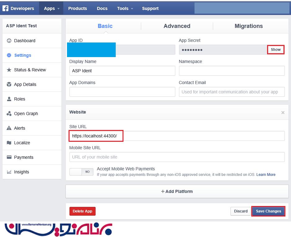Viewport: 291px width, 237px height.
Task: Remove the Website platform with X
Action: coord(283,113)
